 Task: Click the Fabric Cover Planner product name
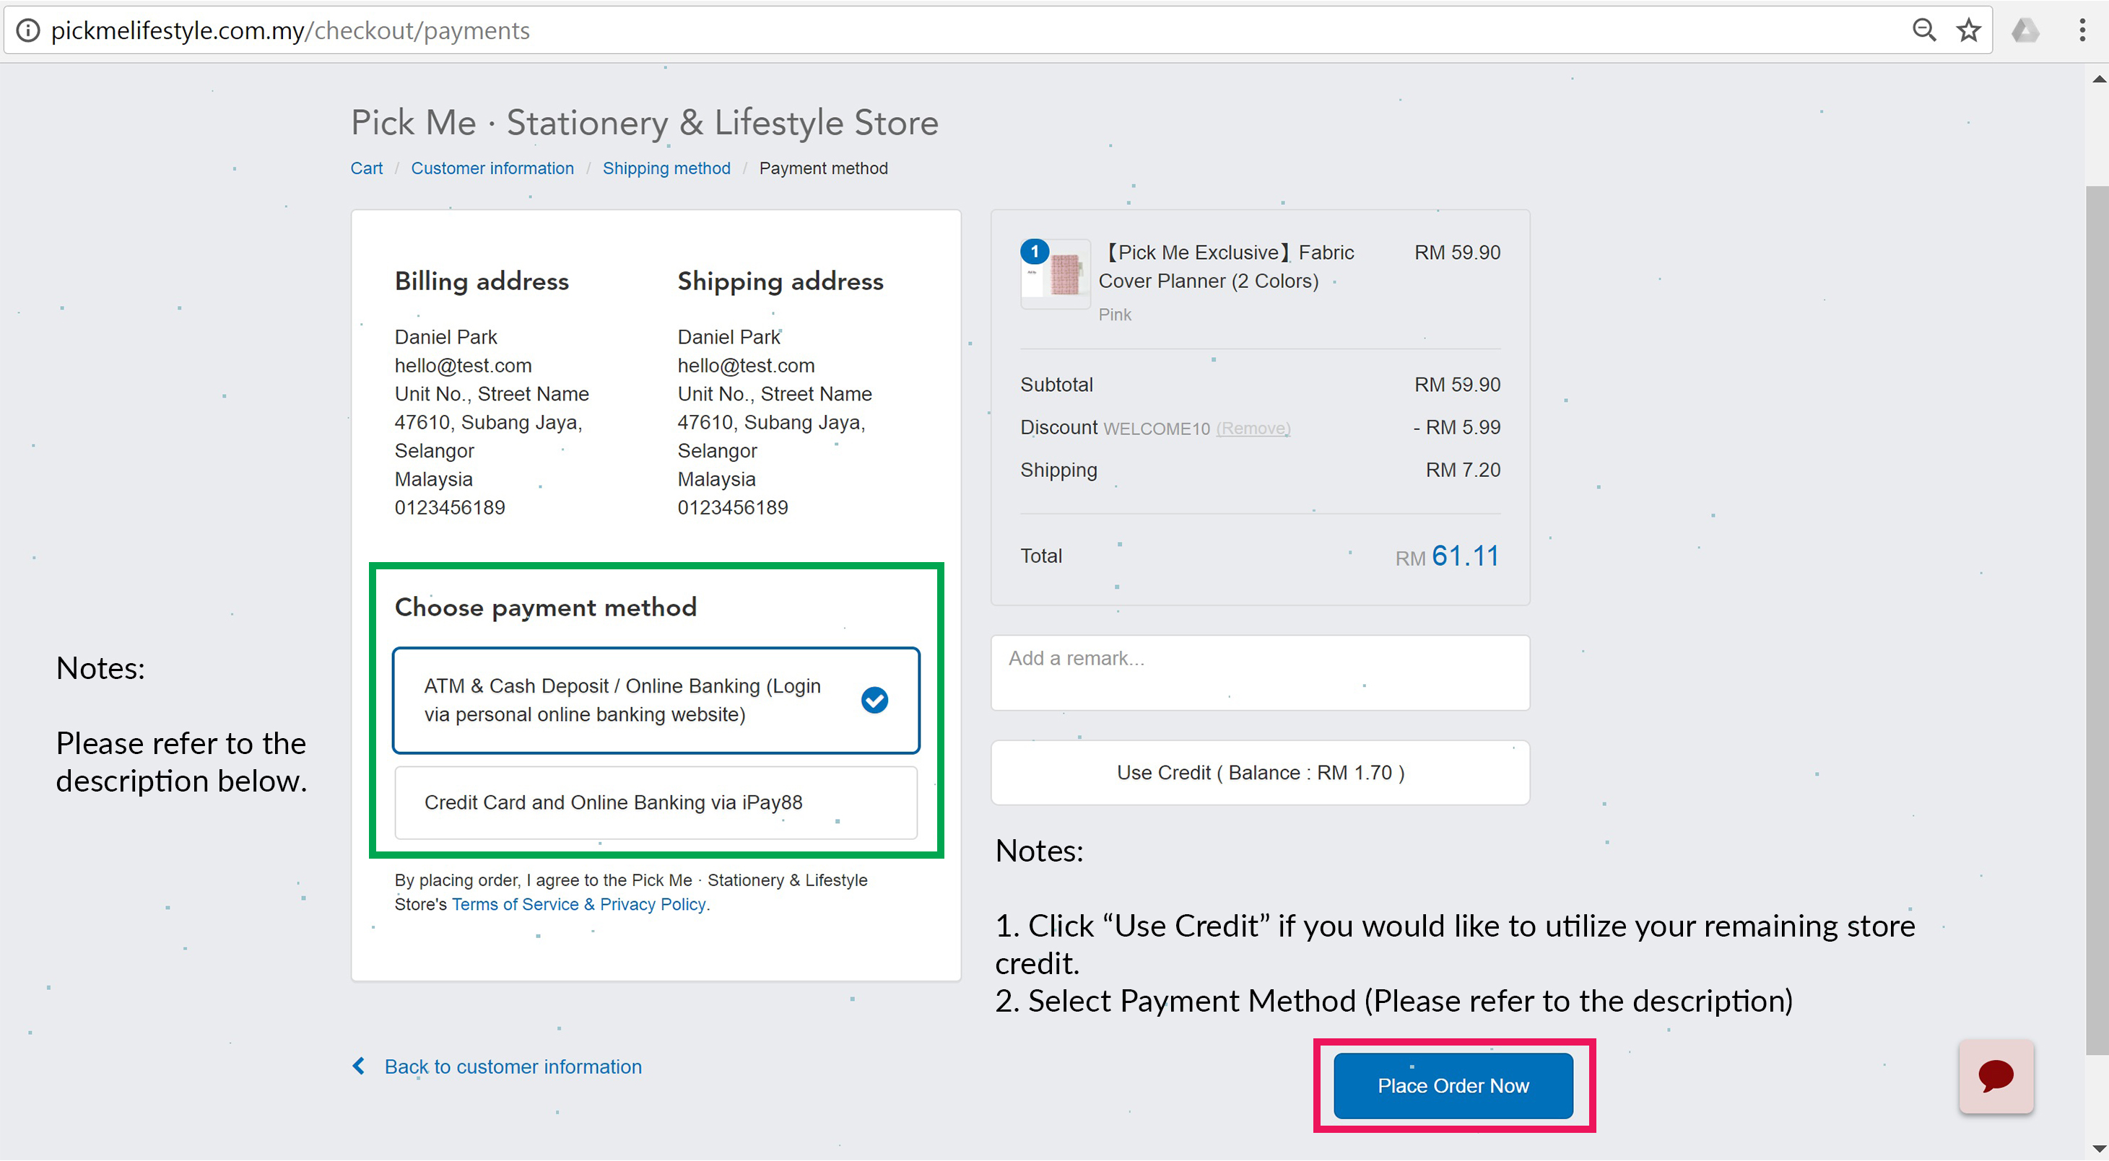[1227, 267]
